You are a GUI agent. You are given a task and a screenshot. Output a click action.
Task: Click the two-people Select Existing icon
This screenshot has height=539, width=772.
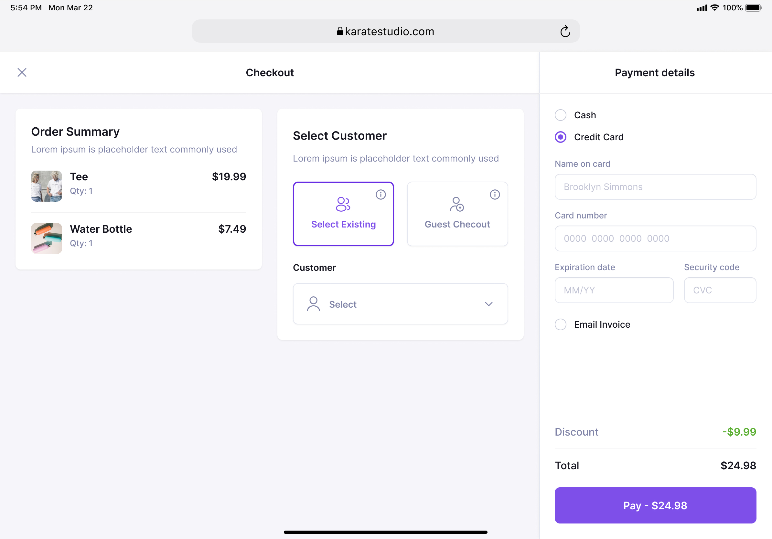(343, 204)
